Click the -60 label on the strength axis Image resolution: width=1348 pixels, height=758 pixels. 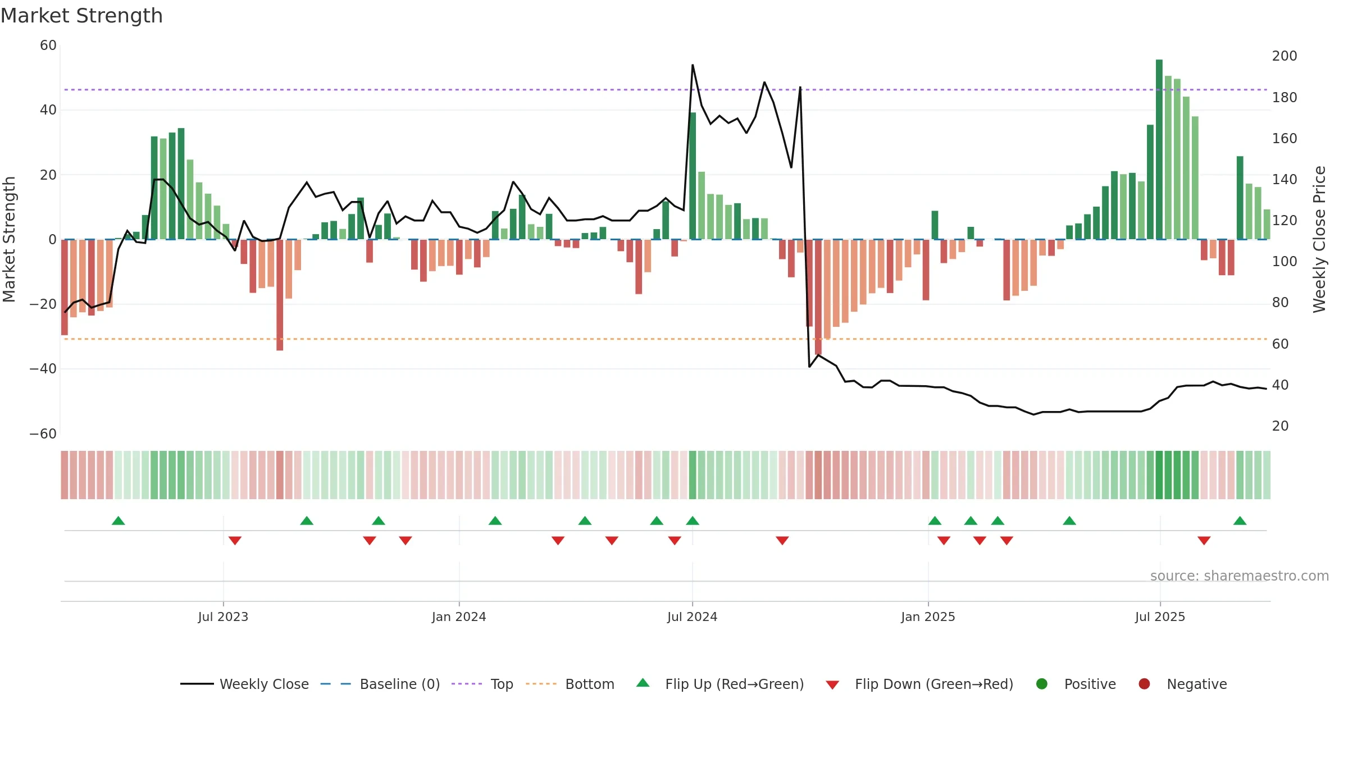pyautogui.click(x=43, y=434)
